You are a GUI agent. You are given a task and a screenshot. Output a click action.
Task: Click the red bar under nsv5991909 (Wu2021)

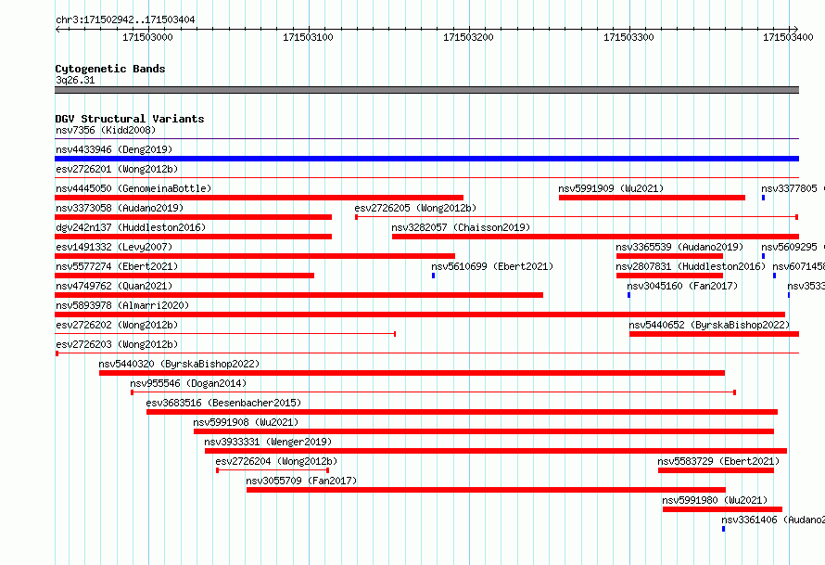click(652, 198)
